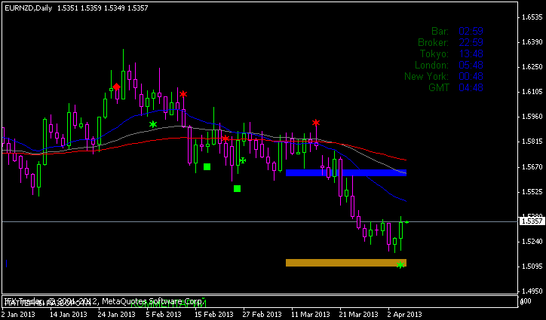Select the red star near 15 Feb 2013

click(x=225, y=139)
